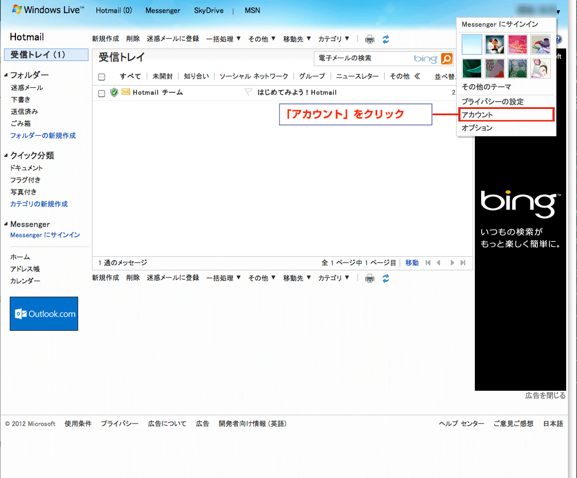Screen dimensions: 577x478
Task: Click 新規作成 in the top toolbar
Action: pos(106,39)
